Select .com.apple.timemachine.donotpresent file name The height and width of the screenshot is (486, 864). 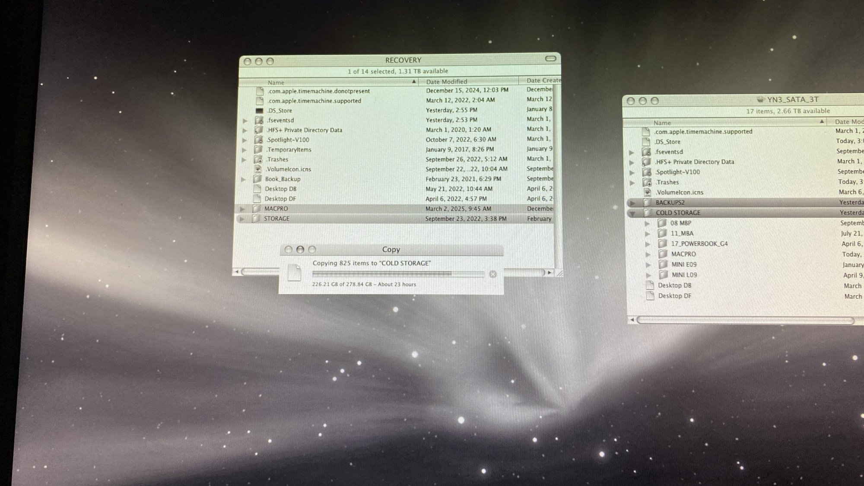point(318,91)
